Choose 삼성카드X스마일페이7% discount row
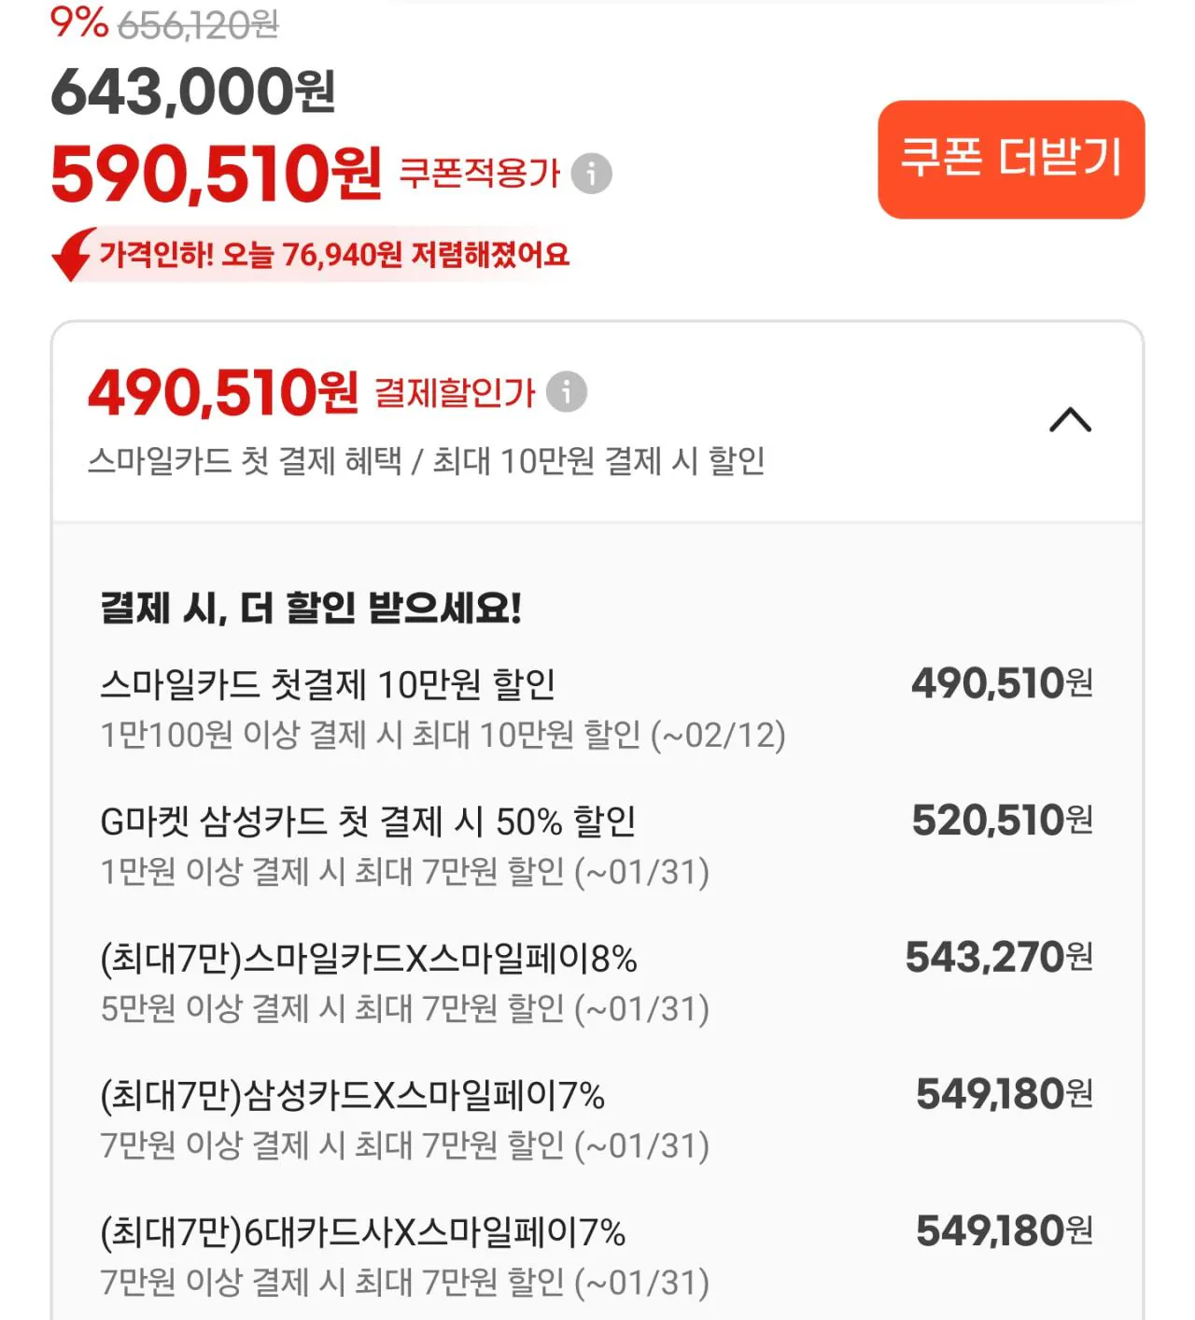 pyautogui.click(x=352, y=1095)
